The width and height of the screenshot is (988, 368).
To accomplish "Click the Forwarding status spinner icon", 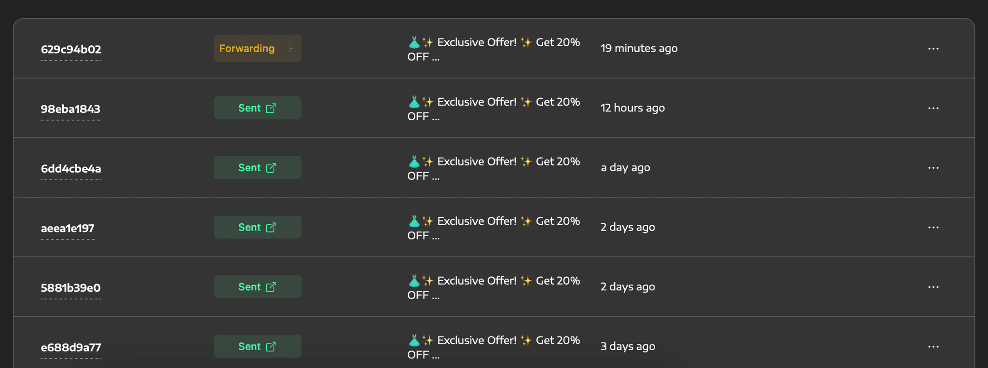I will [x=290, y=48].
